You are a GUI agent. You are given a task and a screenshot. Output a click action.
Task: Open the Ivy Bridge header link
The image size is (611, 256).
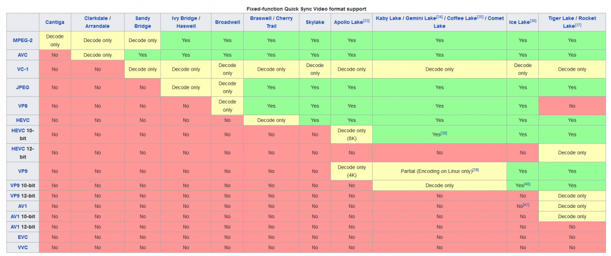185,18
